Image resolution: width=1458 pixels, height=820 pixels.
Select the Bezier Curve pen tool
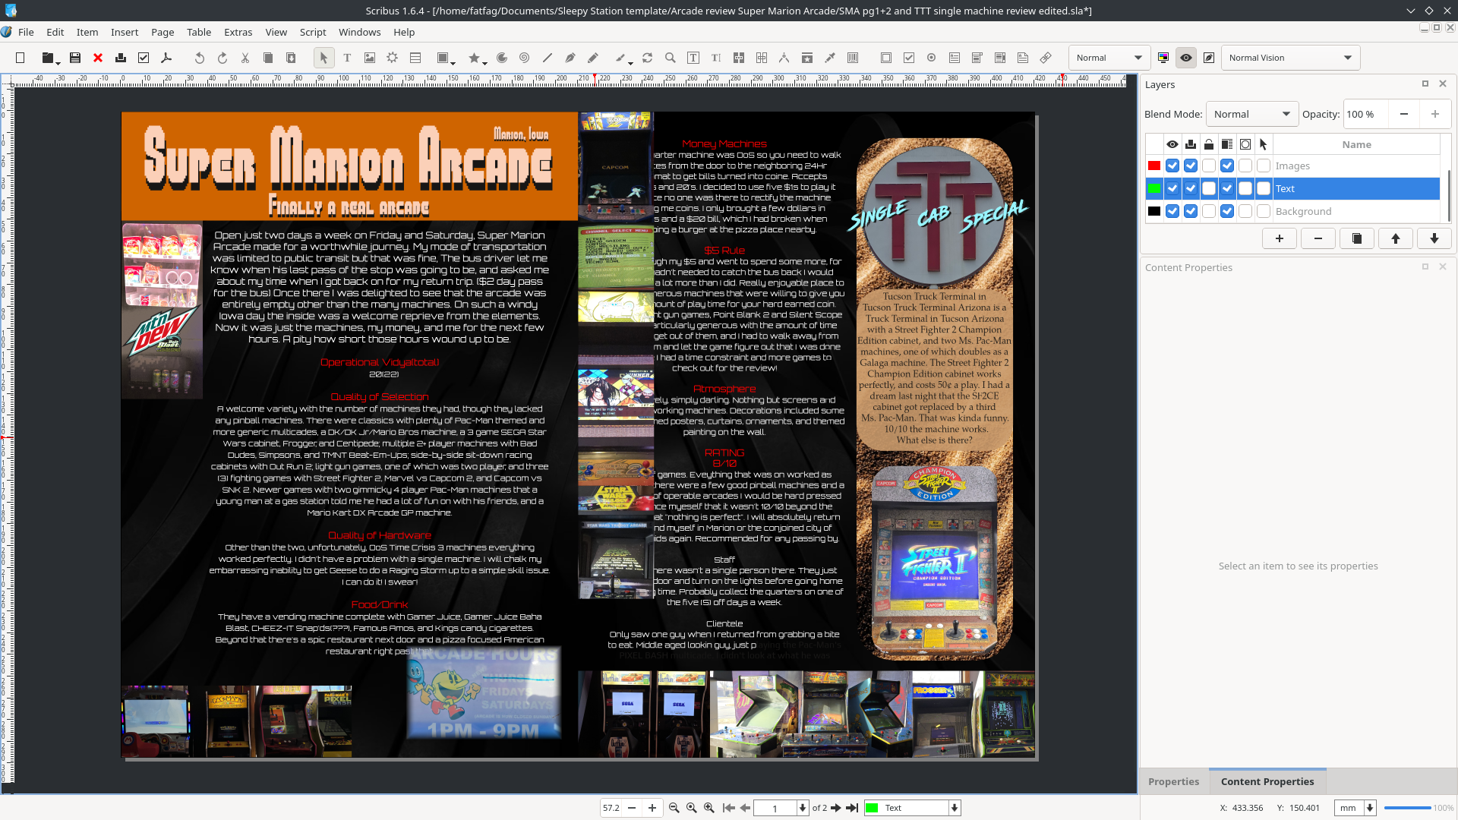pos(570,58)
